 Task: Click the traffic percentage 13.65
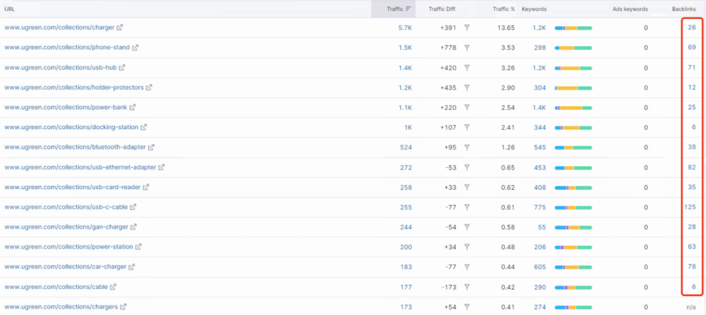coord(506,27)
